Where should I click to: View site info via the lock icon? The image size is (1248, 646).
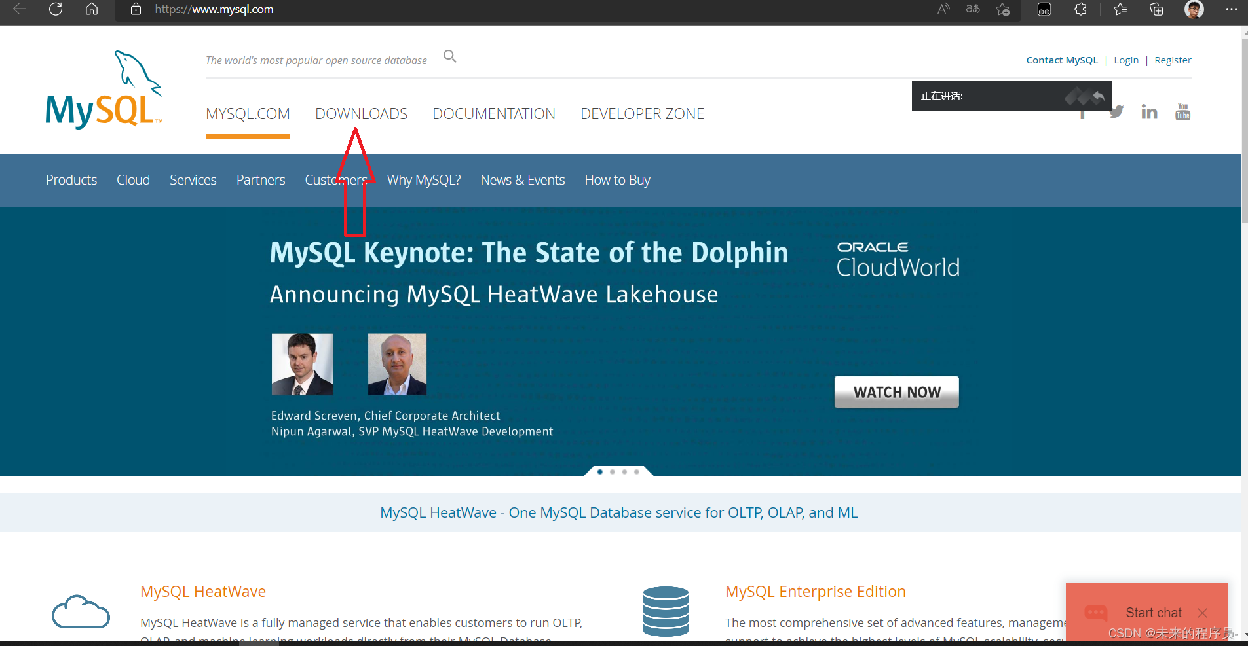(136, 9)
